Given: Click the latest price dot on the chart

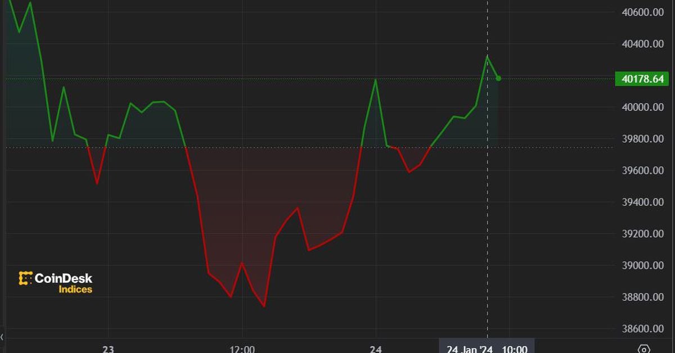Looking at the screenshot, I should tap(498, 79).
